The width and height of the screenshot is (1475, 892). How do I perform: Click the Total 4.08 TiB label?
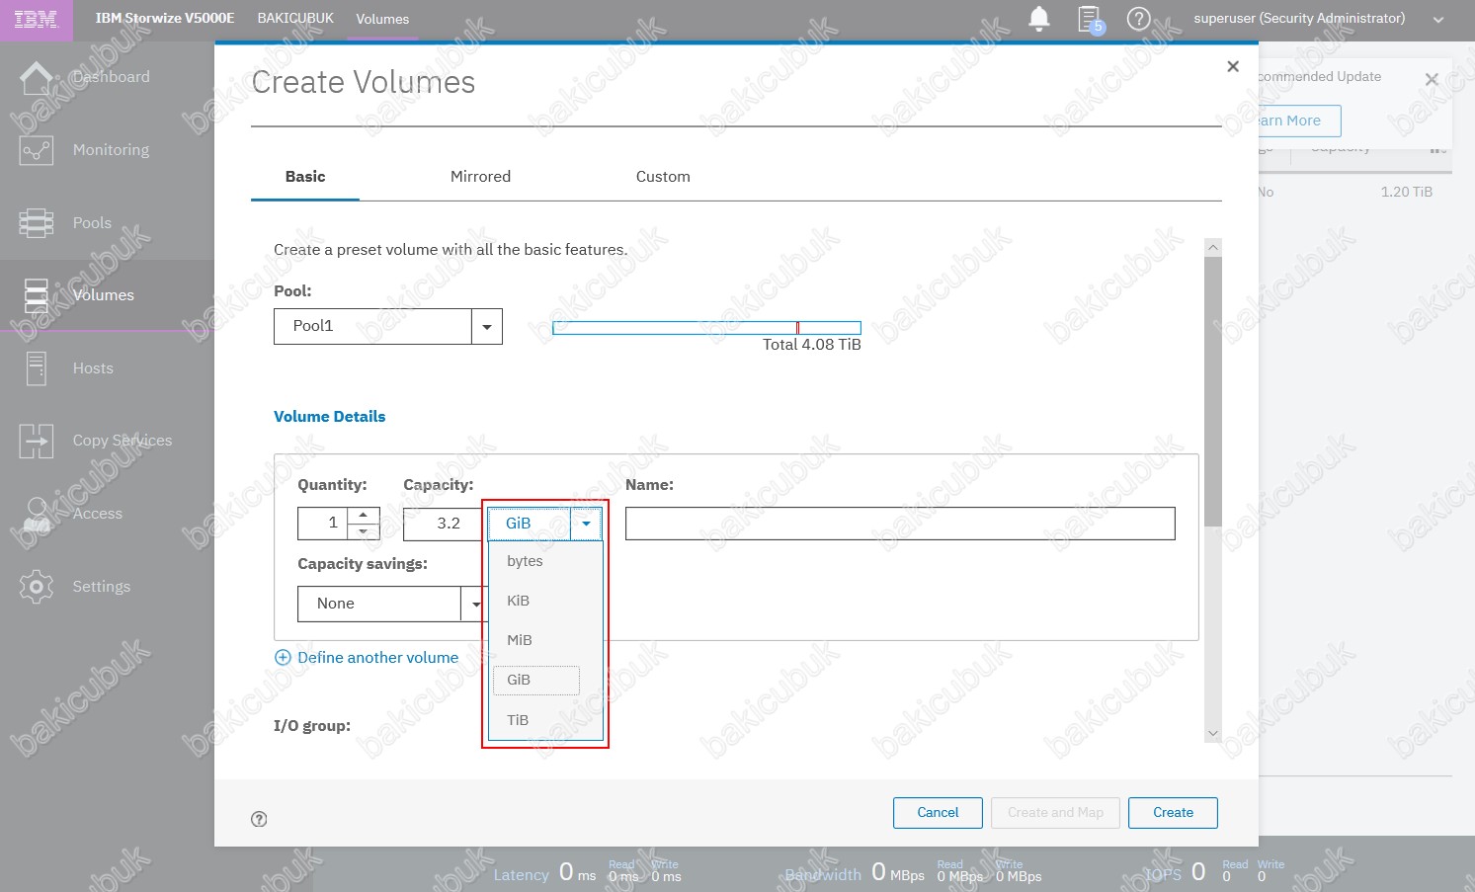[x=811, y=345]
